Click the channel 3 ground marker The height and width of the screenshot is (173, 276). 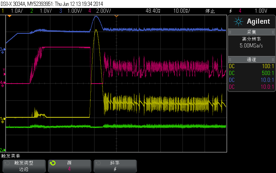pos(3,50)
